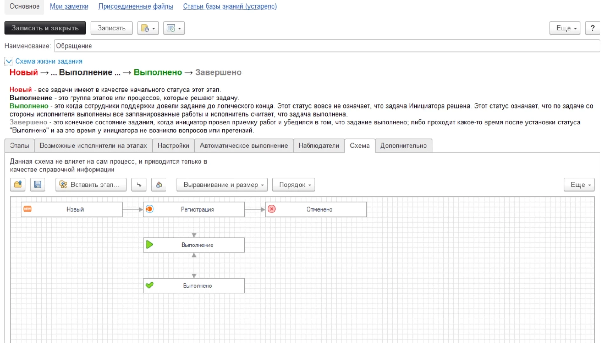Expand the top Еще menu
The height and width of the screenshot is (343, 610).
pos(565,28)
